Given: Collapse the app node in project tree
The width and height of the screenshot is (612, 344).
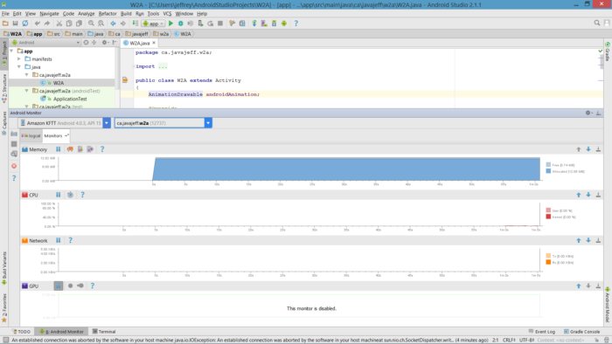Looking at the screenshot, I should (x=11, y=51).
